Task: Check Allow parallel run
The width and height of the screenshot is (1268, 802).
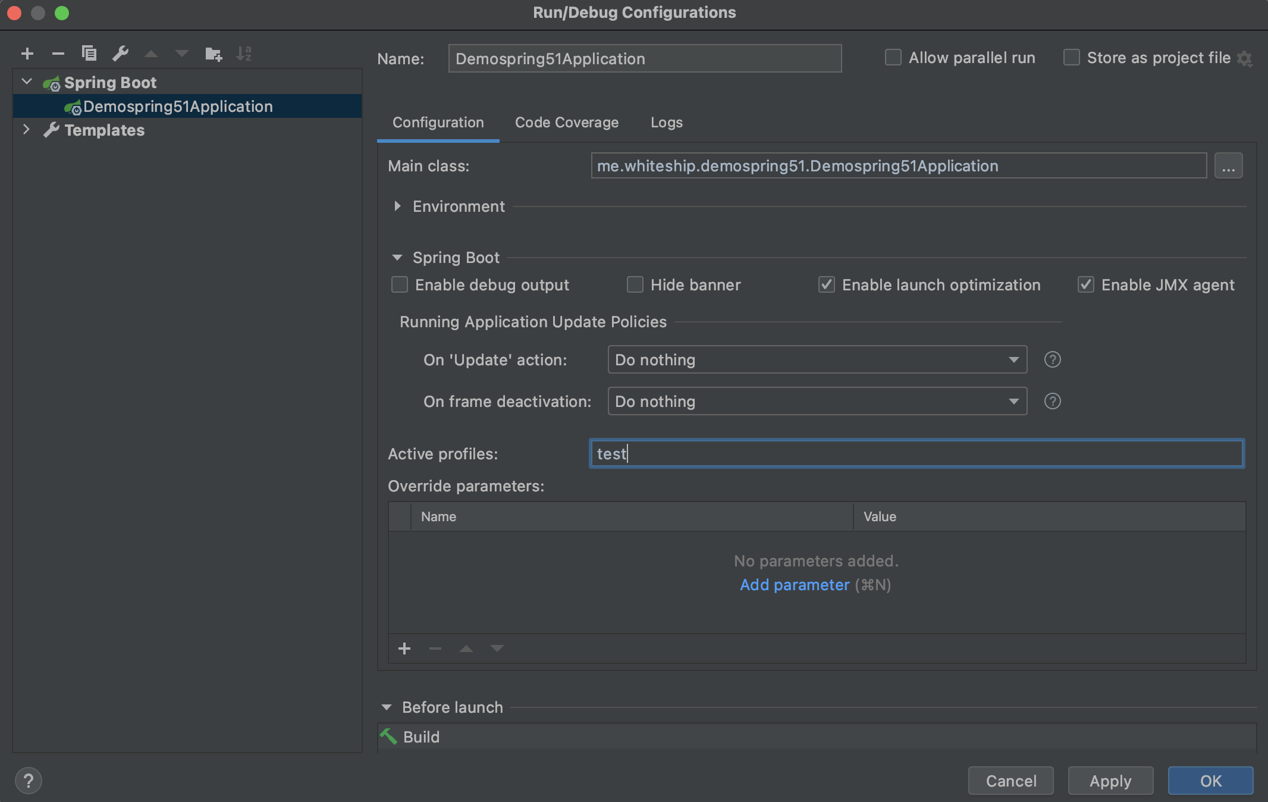Action: tap(893, 58)
